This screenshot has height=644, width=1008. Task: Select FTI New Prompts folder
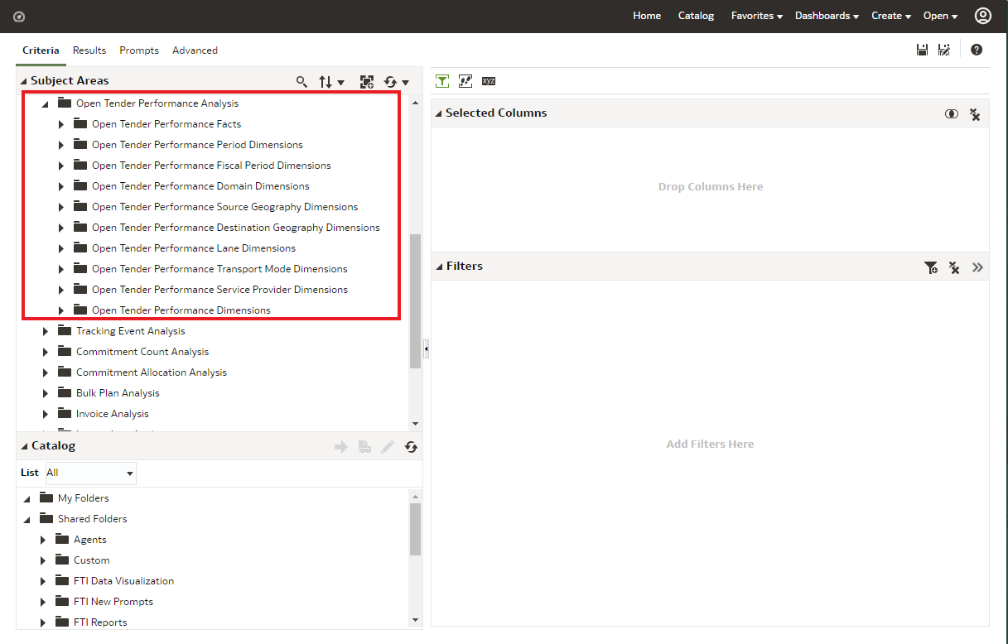(113, 602)
